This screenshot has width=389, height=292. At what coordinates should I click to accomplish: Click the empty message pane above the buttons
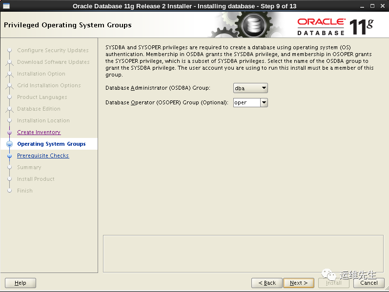(x=243, y=253)
